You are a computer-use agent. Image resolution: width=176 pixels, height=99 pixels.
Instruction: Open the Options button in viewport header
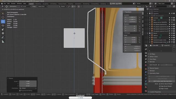(x=140, y=7)
